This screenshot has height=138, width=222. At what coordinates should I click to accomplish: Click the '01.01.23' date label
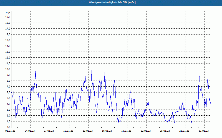[10, 131]
